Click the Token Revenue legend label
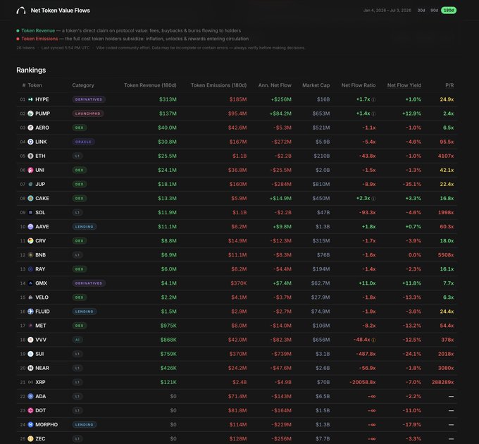479x444 pixels. (x=38, y=30)
